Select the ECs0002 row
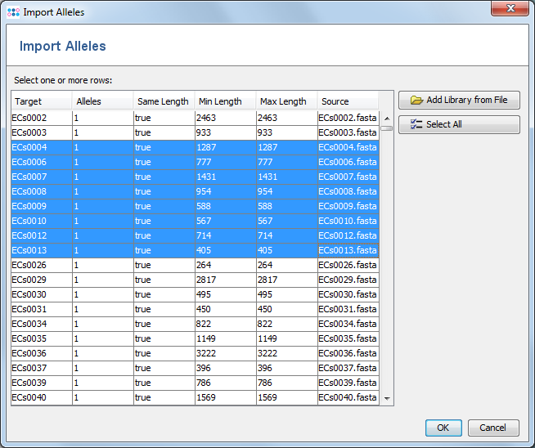 click(41, 118)
